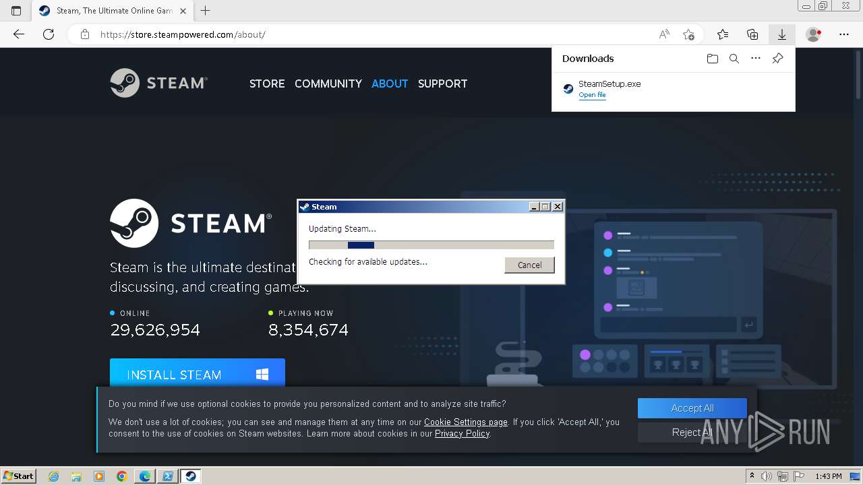Click the playing now count 8,354,674

[308, 330]
